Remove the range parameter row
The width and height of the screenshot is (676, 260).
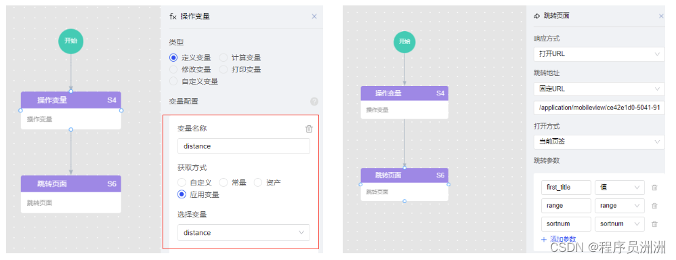[654, 206]
